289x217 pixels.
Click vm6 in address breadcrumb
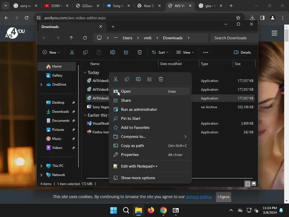[147, 38]
